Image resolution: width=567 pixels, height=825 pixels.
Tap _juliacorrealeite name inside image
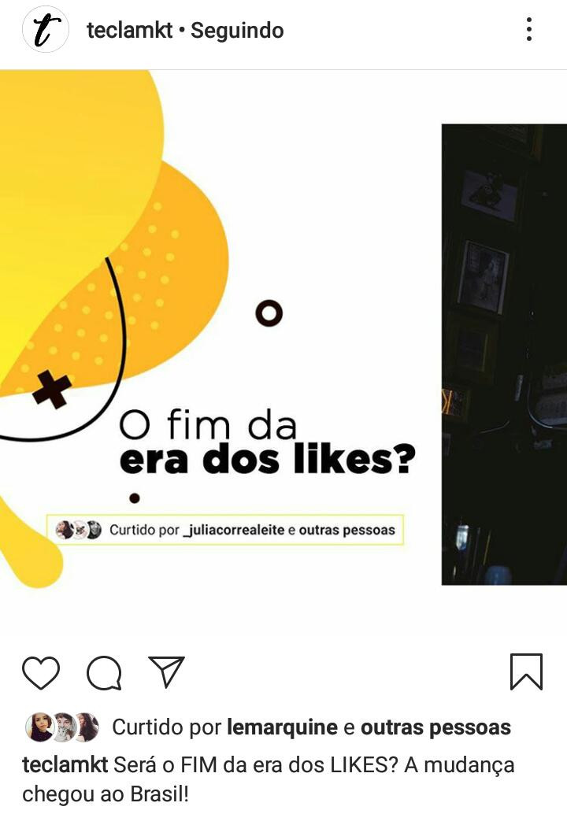233,529
